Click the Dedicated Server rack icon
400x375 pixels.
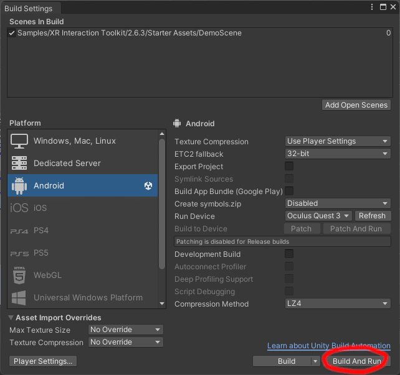tap(19, 163)
